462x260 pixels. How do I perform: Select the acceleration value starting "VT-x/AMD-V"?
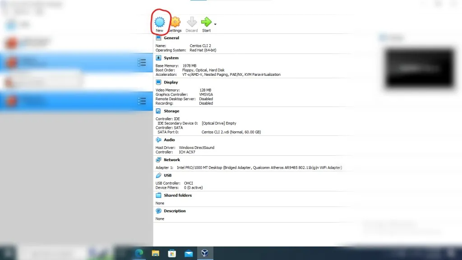(231, 74)
